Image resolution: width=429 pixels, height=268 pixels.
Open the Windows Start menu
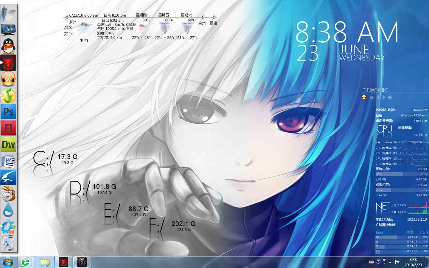pyautogui.click(x=8, y=262)
